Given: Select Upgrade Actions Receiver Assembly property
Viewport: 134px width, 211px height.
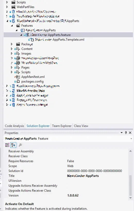Looking at the screenshot, I should (x=33, y=186).
